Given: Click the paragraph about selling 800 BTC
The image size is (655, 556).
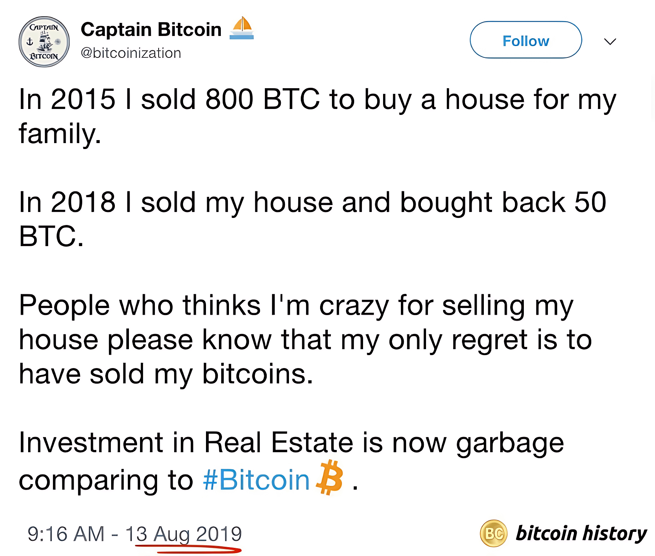Looking at the screenshot, I should point(317,116).
